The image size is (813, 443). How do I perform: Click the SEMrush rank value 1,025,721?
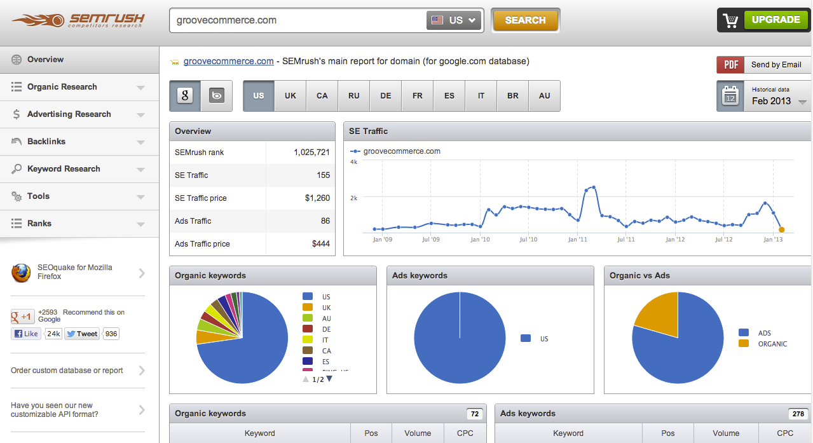(x=311, y=153)
